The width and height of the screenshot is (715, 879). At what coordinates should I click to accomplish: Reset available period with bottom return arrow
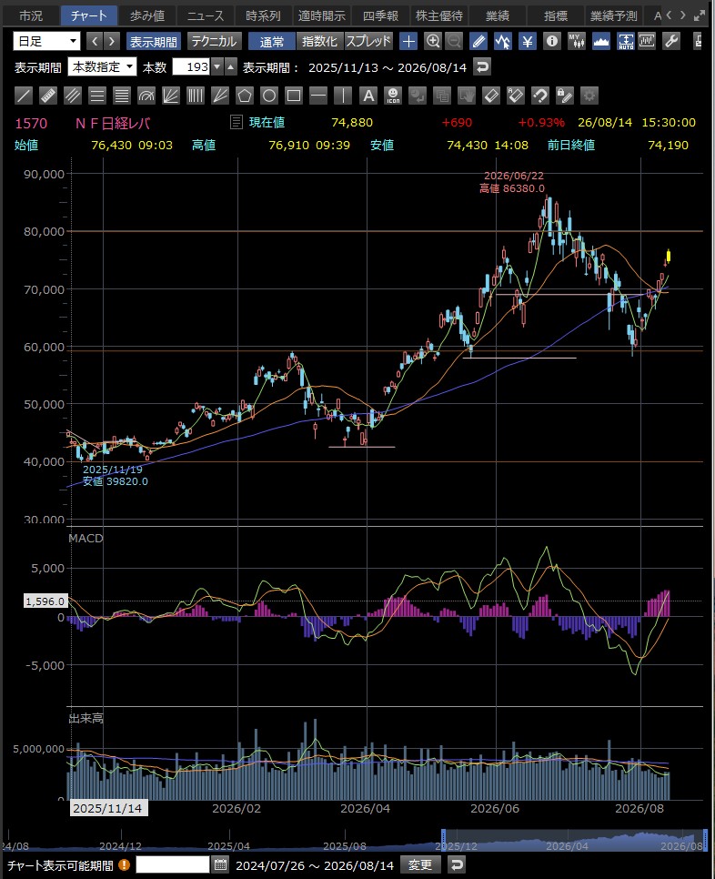pos(458,865)
